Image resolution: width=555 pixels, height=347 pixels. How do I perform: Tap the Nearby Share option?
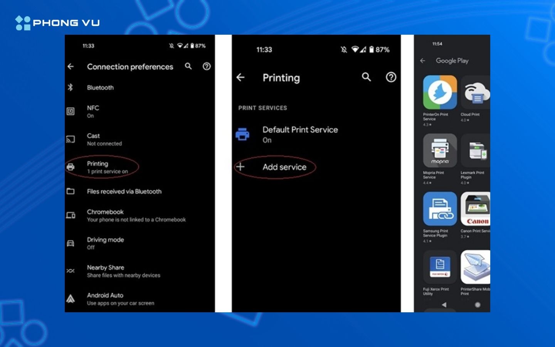click(123, 271)
